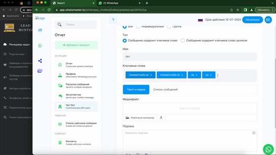
Task: Close the (1) WhatsApp browser tab
Action: [139, 3]
